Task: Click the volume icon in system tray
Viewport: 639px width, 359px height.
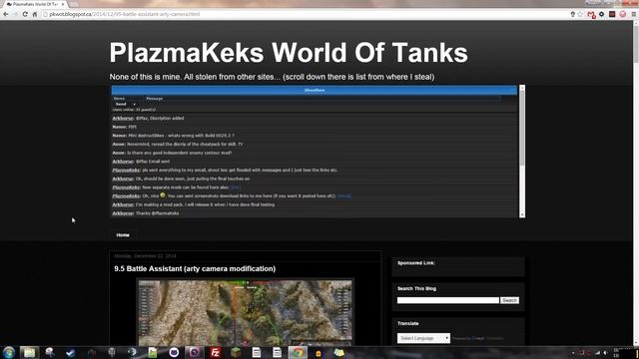Action: click(606, 353)
